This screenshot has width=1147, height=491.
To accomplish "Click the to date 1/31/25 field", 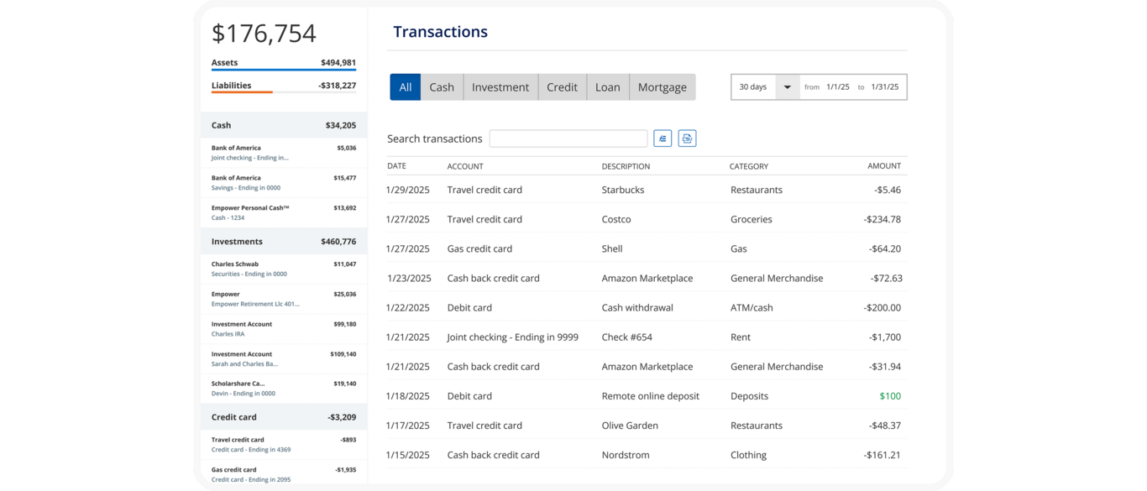I will 884,87.
